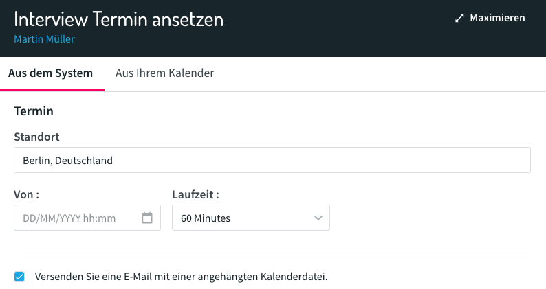Open the 60 Minutes duration dropdown
The height and width of the screenshot is (289, 546).
click(x=251, y=218)
